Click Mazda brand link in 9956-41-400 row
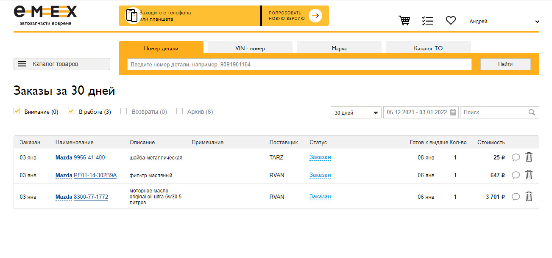Viewport: 552px width, 258px height. 64,158
